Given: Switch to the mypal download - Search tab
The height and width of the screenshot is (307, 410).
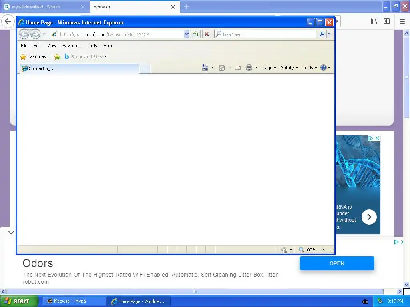Looking at the screenshot, I should (x=44, y=7).
